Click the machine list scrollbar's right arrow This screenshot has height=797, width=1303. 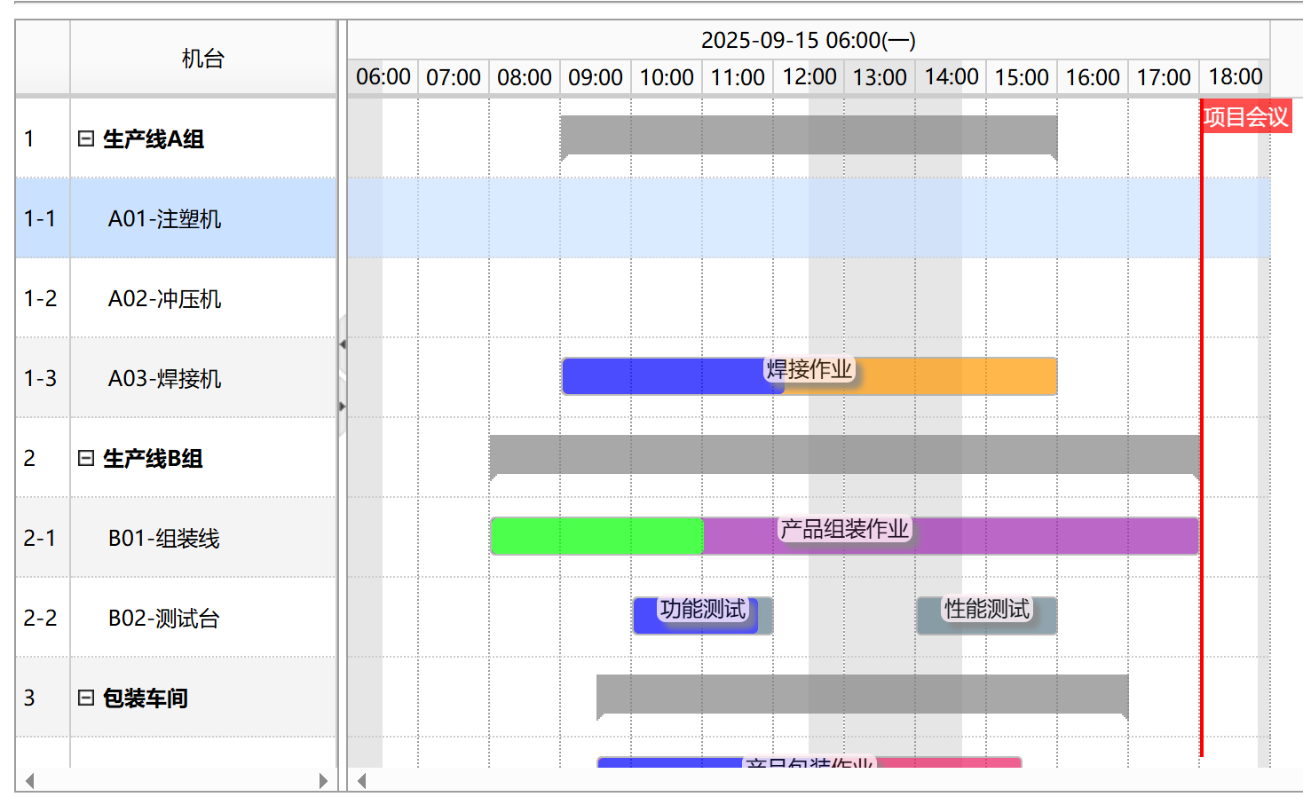(323, 781)
